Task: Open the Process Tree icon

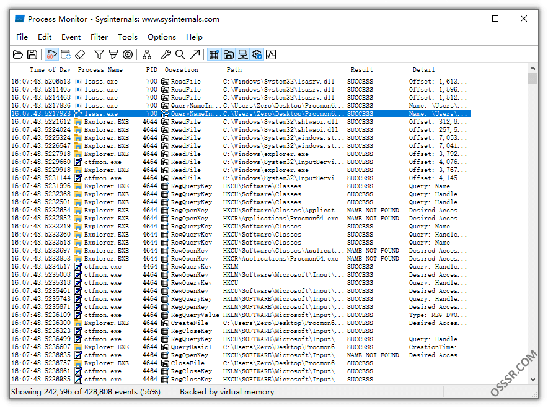Action: pyautogui.click(x=147, y=54)
